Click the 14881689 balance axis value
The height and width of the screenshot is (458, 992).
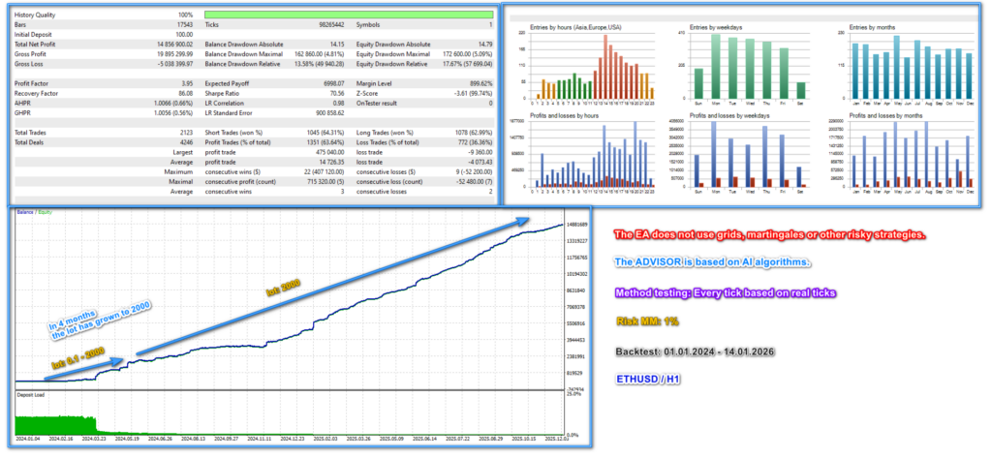click(576, 225)
